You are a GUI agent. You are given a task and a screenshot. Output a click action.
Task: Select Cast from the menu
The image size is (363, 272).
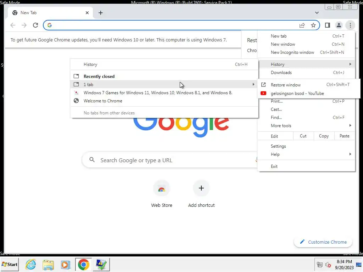click(306, 109)
